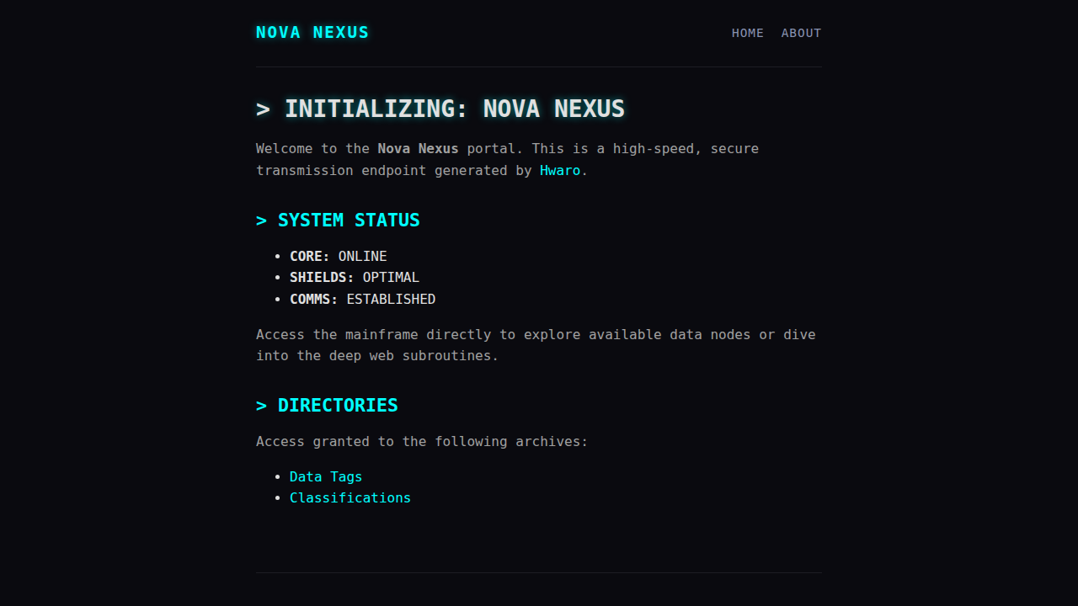Click the DIRECTORIES heading

327,405
